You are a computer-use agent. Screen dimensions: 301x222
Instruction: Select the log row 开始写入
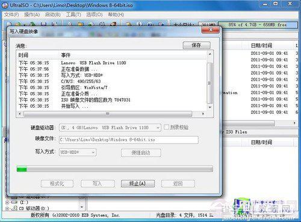click(x=111, y=106)
